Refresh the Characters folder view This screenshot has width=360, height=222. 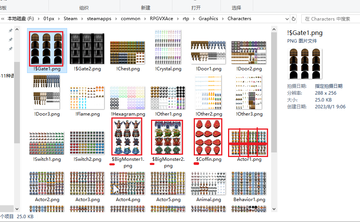pos(293,19)
